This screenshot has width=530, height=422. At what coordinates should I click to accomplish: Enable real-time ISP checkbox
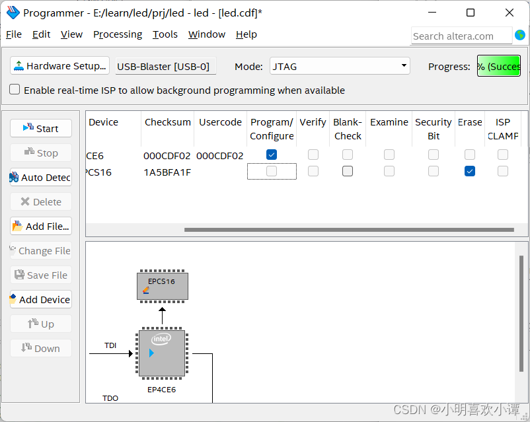pos(15,90)
